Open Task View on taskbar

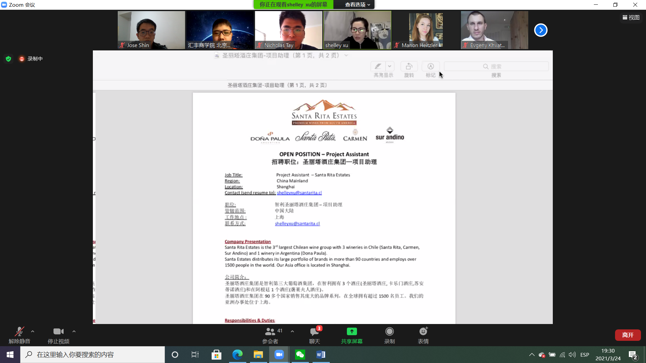[x=195, y=355]
